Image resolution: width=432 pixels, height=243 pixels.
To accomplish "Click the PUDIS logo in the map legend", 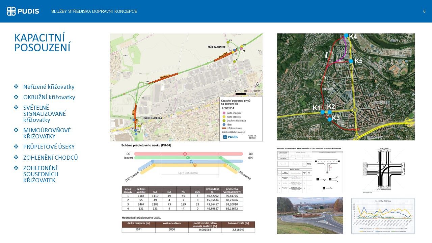I will [x=230, y=137].
